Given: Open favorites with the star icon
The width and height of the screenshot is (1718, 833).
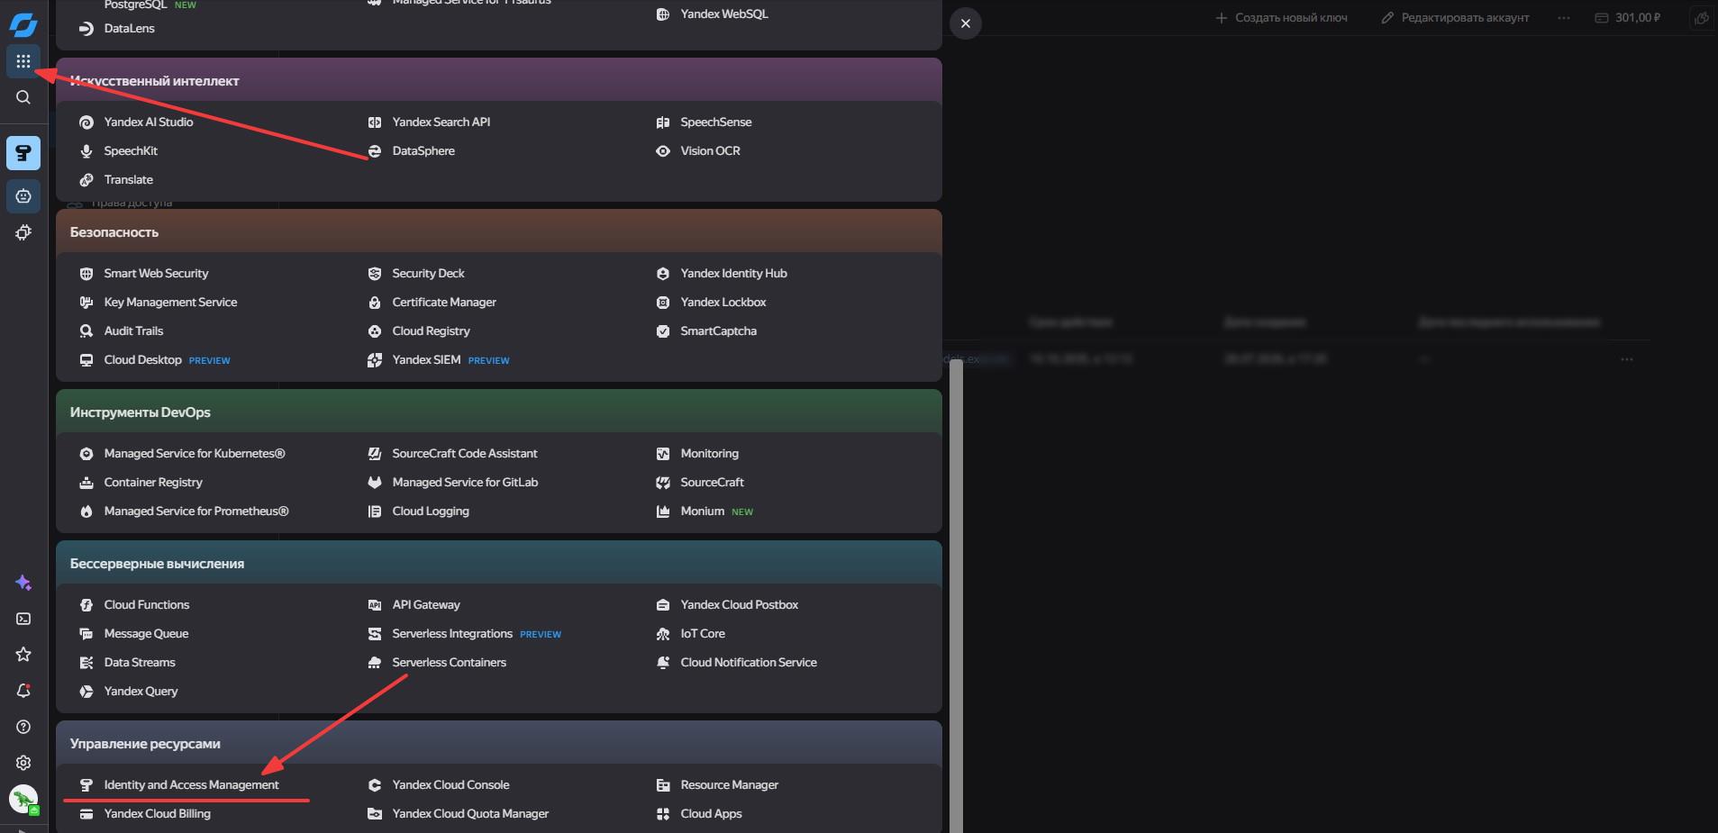Looking at the screenshot, I should pos(23,655).
